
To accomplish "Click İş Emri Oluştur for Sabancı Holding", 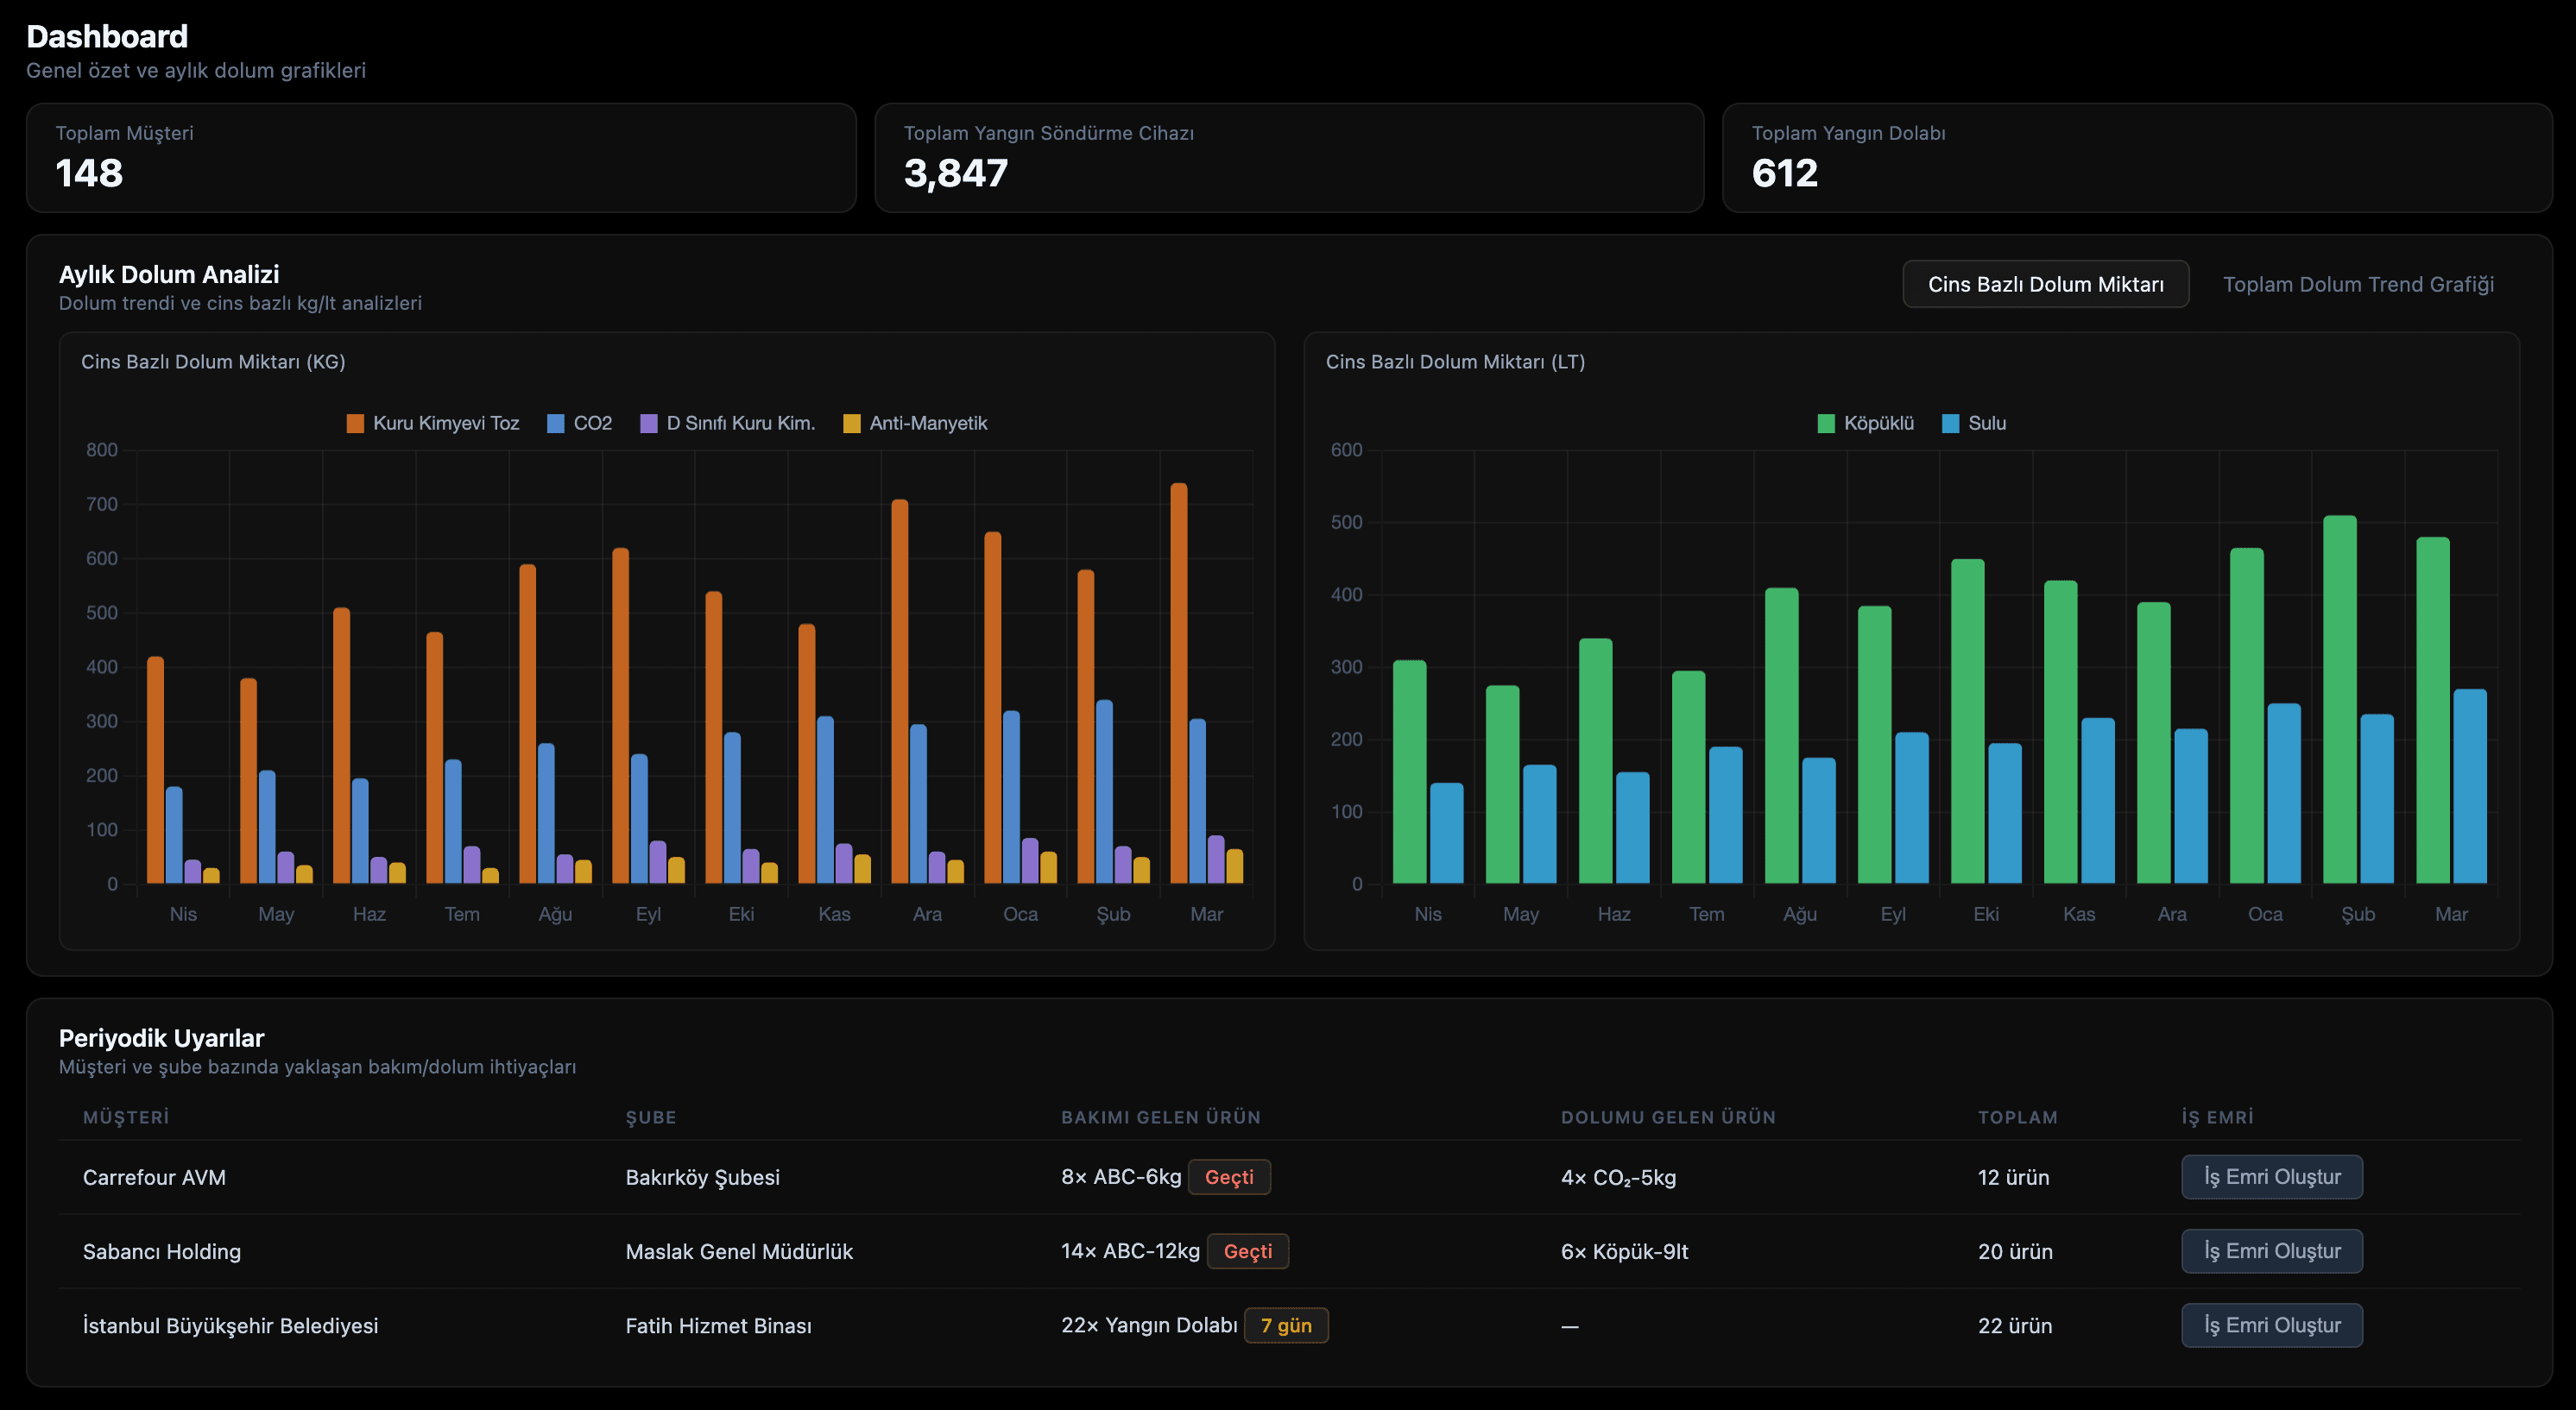I will tap(2272, 1251).
